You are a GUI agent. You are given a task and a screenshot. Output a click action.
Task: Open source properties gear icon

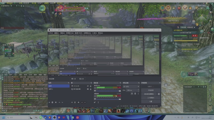[78, 102]
